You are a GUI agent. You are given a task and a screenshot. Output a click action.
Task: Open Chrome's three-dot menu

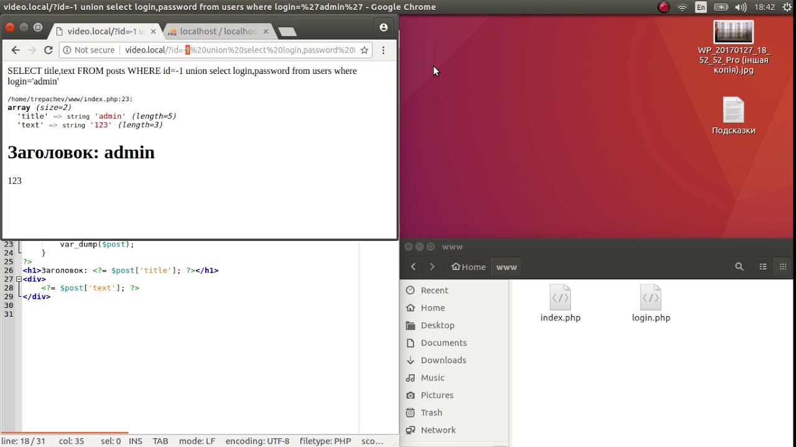coord(383,50)
